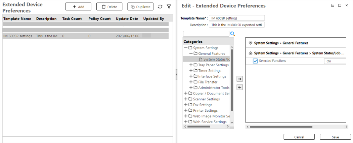Screen dimensions: 353x143
Task: Expand the Timer Settings tree node
Action: (x=191, y=71)
